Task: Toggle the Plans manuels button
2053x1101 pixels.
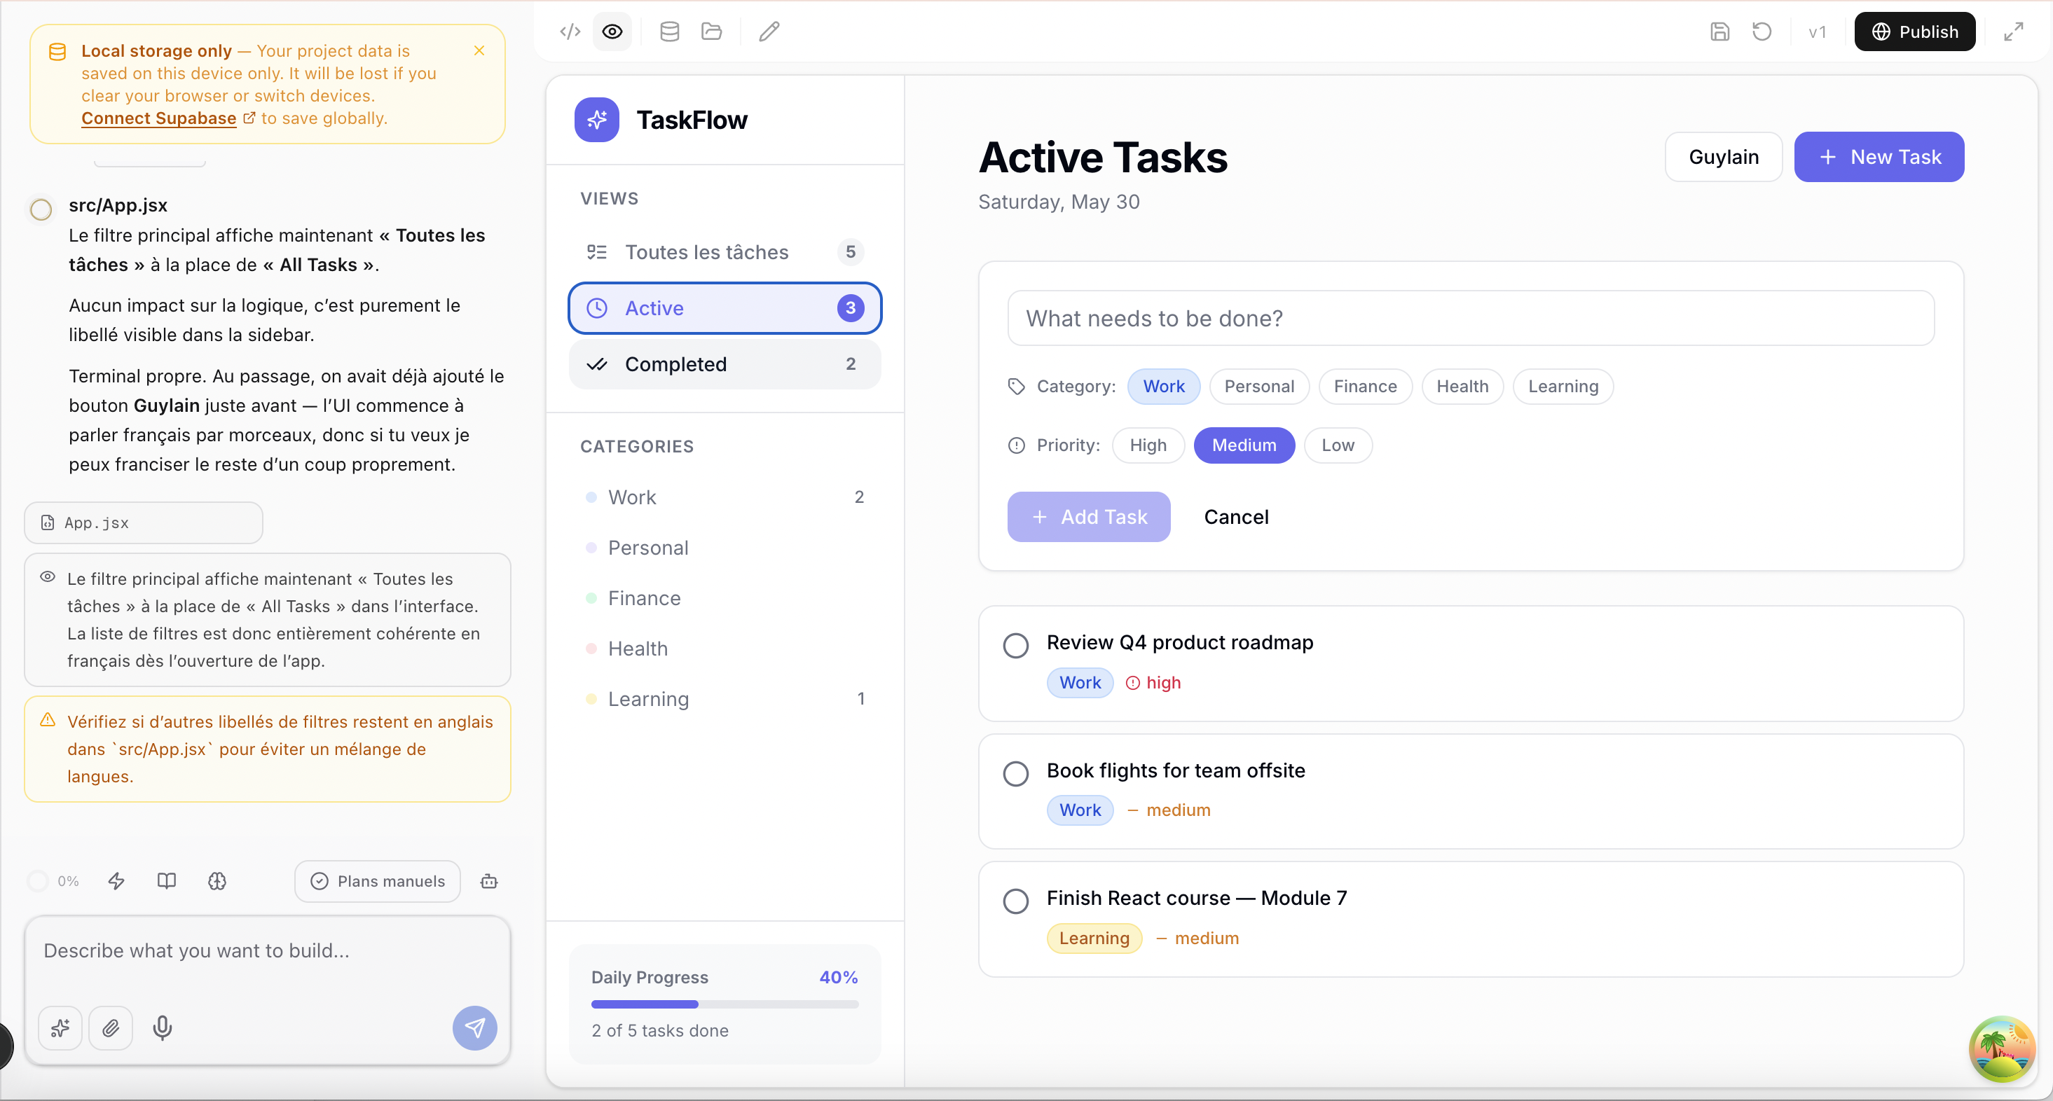Action: tap(377, 881)
